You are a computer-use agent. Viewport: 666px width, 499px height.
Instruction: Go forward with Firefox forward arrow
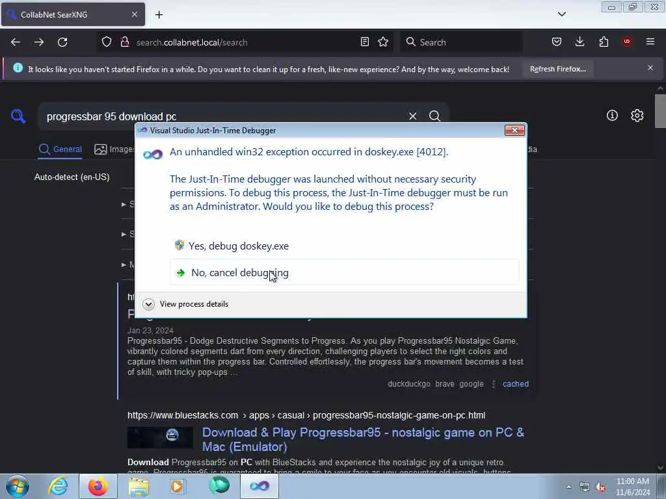point(39,42)
